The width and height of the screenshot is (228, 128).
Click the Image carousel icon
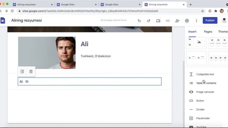pos(191,92)
